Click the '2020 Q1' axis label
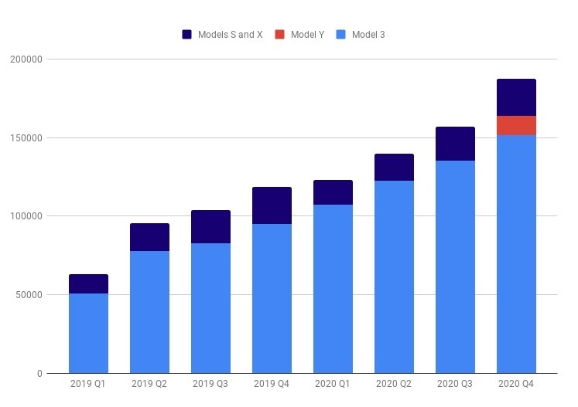 point(333,384)
